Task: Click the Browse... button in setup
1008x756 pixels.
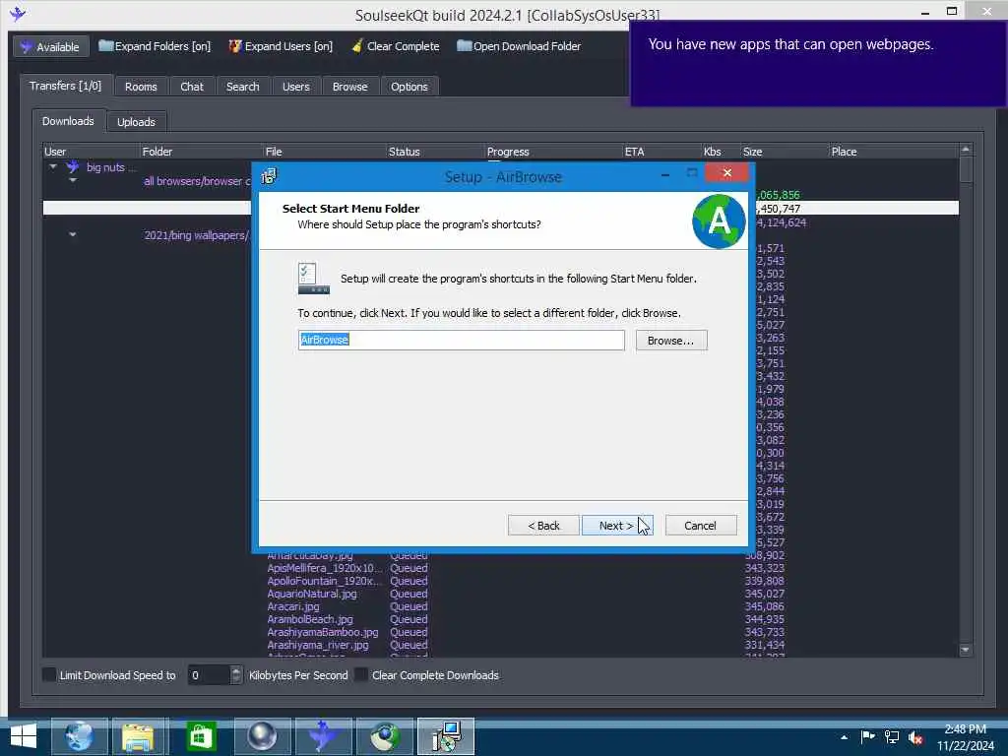Action: [x=671, y=340]
